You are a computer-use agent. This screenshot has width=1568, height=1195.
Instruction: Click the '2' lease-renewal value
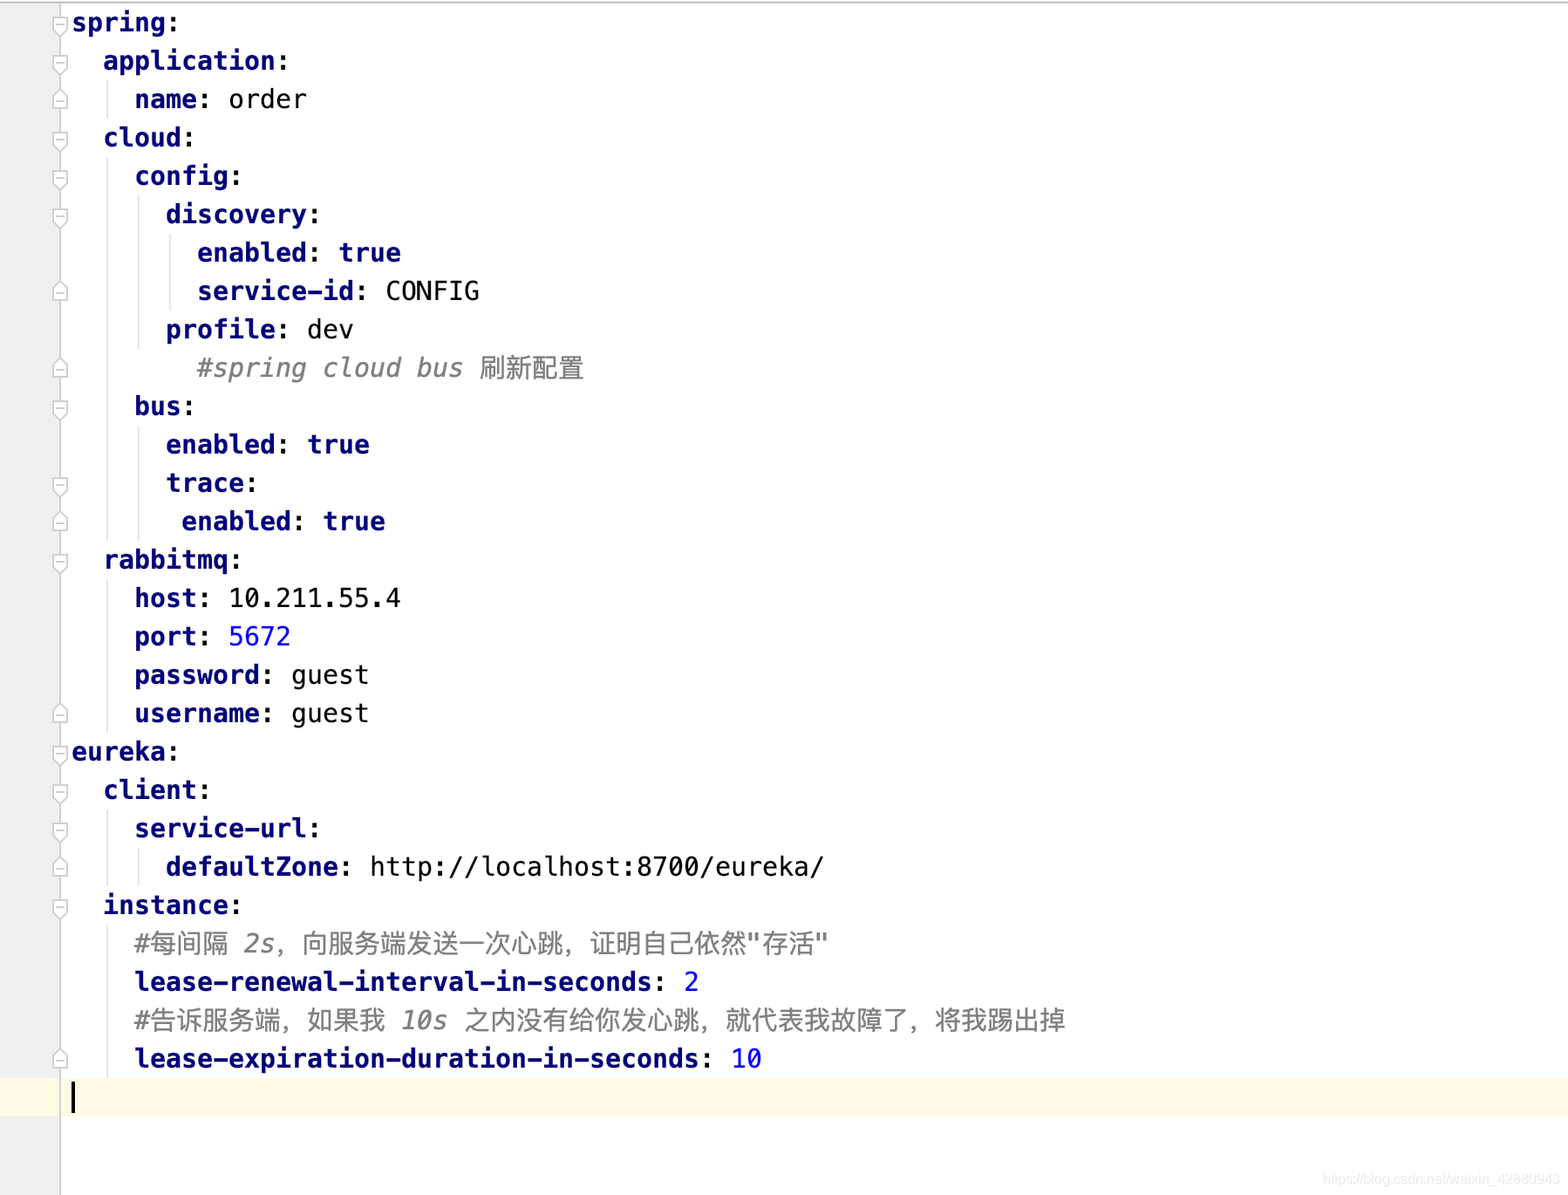click(692, 982)
